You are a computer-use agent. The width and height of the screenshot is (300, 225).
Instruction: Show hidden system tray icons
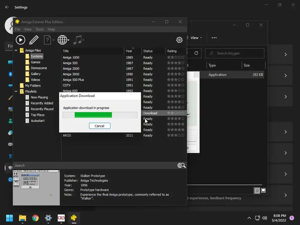point(249,218)
